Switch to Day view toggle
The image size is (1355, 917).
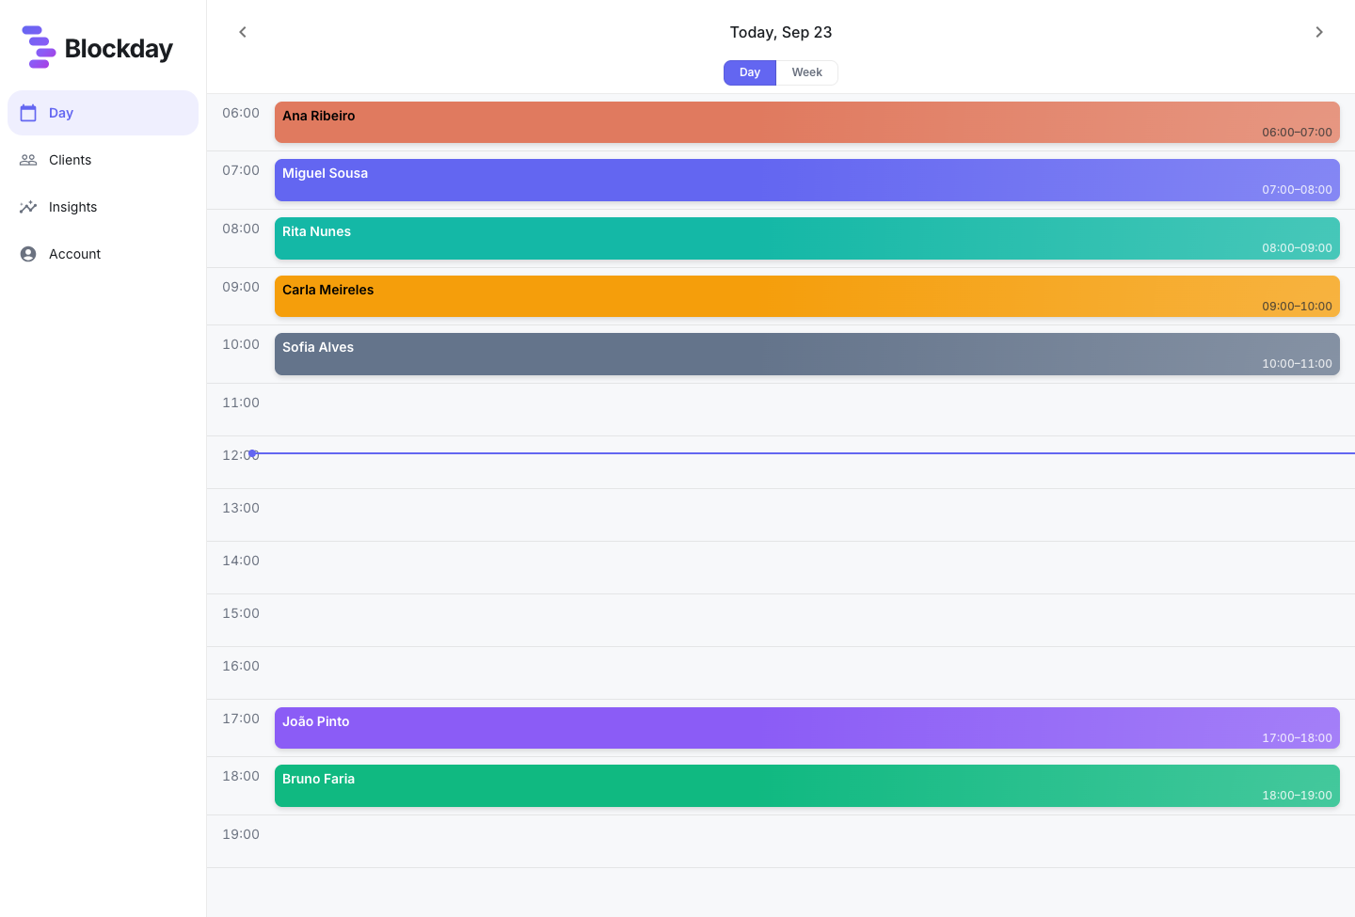[x=750, y=72]
